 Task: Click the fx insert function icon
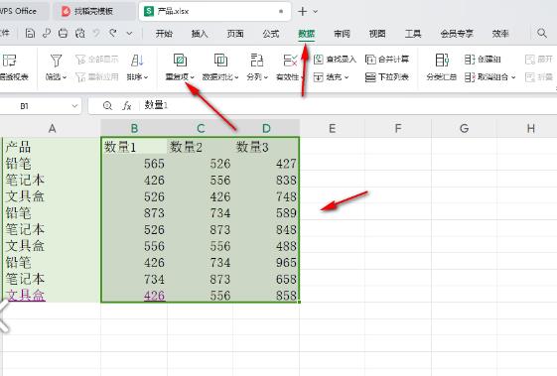[x=127, y=106]
